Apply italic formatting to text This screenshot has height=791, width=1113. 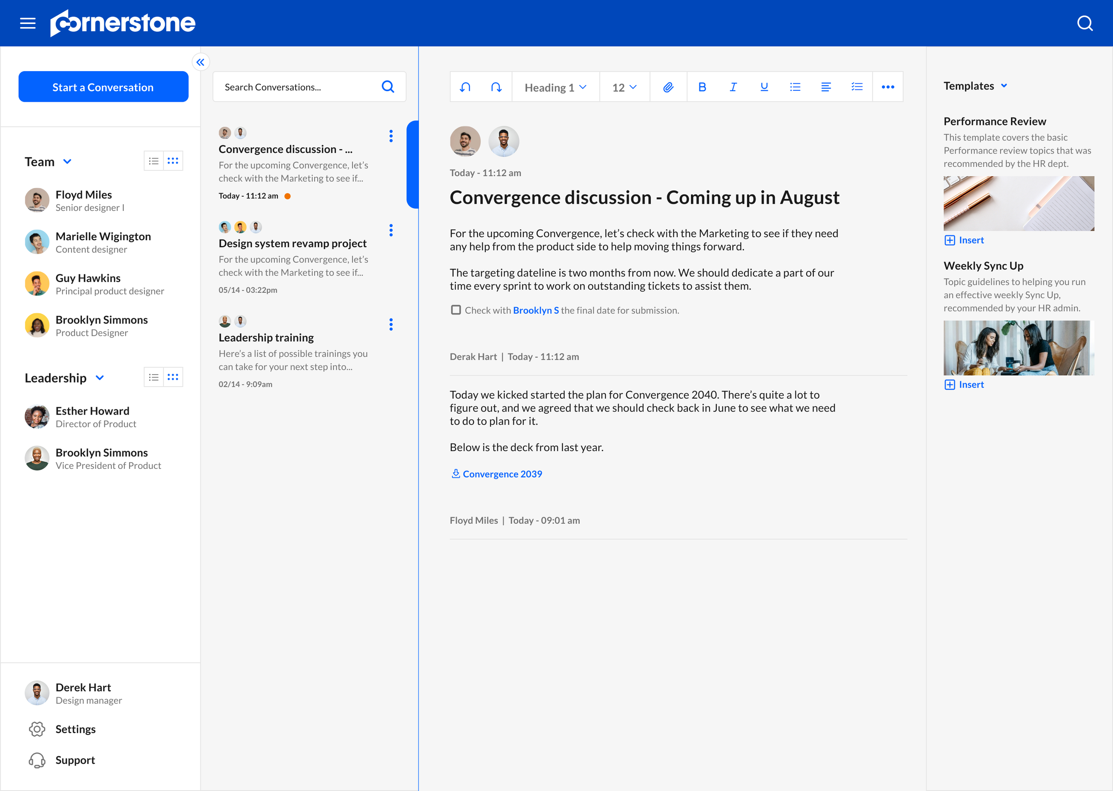(x=733, y=87)
